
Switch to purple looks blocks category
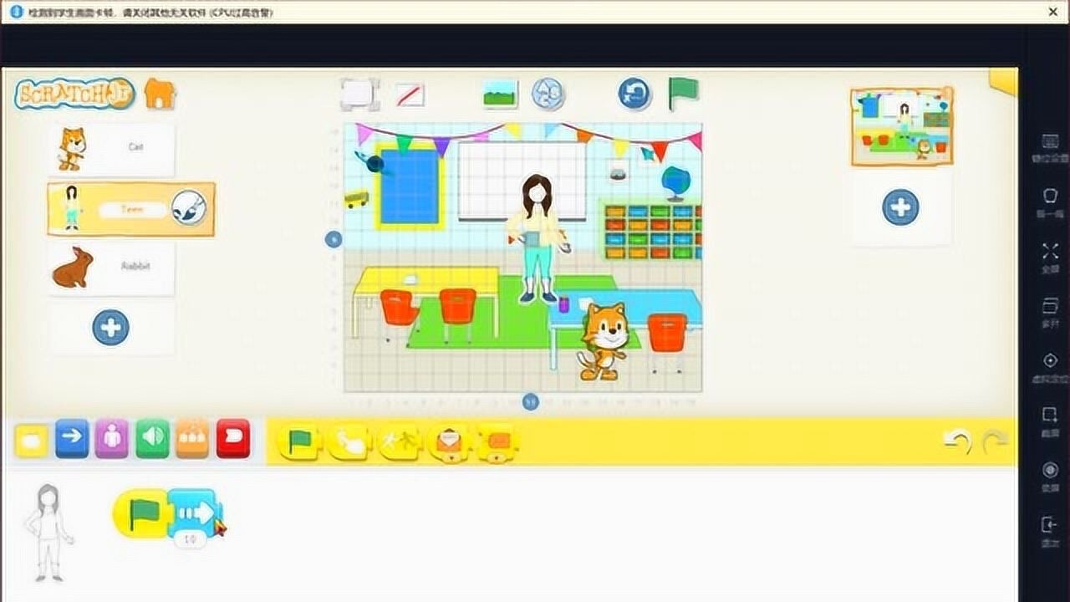point(111,439)
